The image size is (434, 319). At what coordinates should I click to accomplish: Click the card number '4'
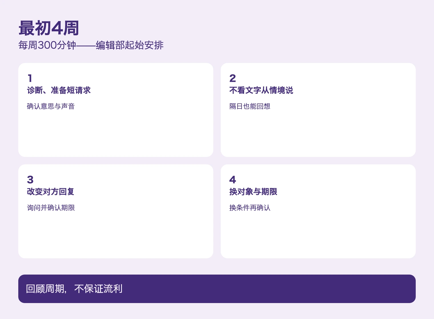click(x=233, y=179)
